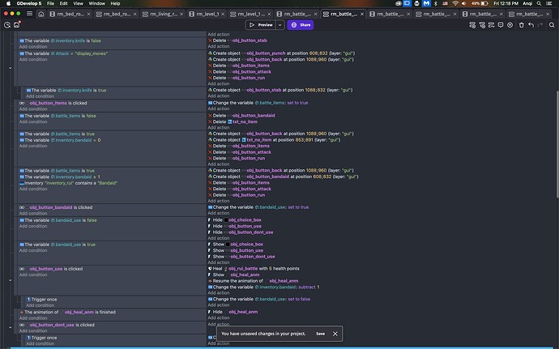Add condition under "bandaid_use is true"
559x349 pixels.
coord(33,250)
